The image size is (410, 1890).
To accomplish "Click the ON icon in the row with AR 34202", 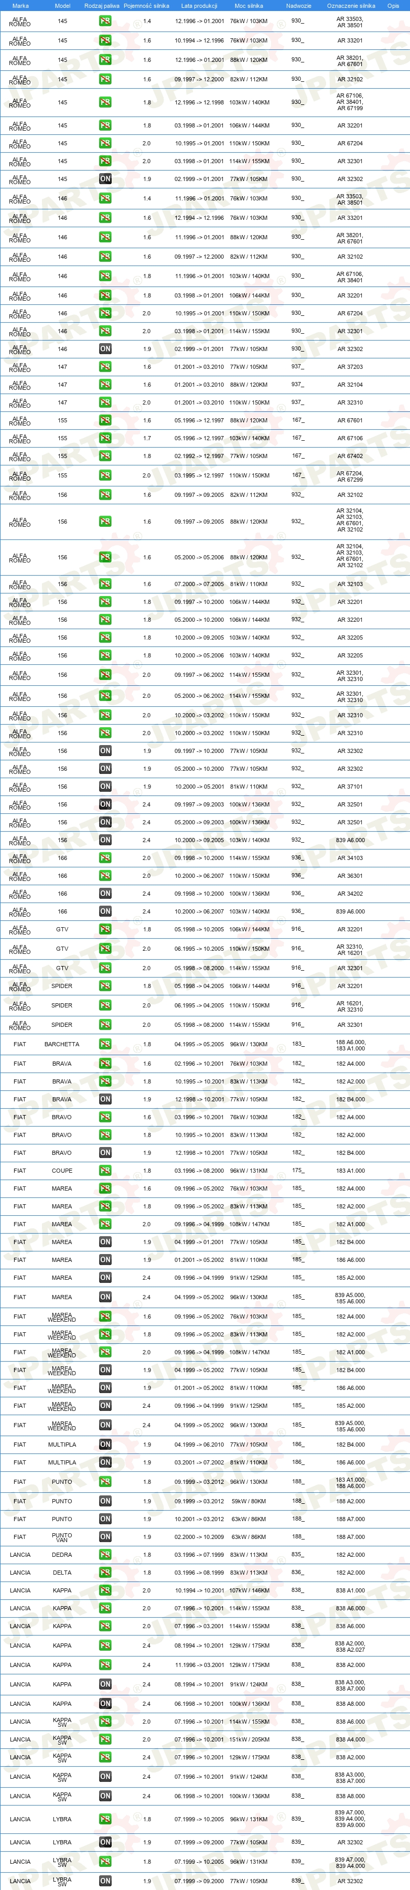I will pyautogui.click(x=105, y=894).
